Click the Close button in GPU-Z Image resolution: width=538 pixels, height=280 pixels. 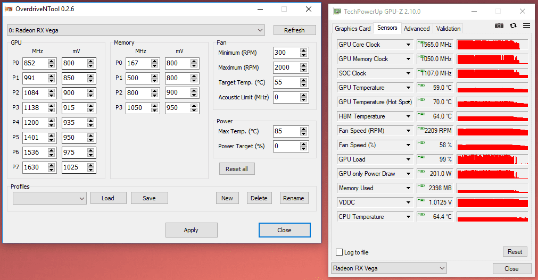511,269
